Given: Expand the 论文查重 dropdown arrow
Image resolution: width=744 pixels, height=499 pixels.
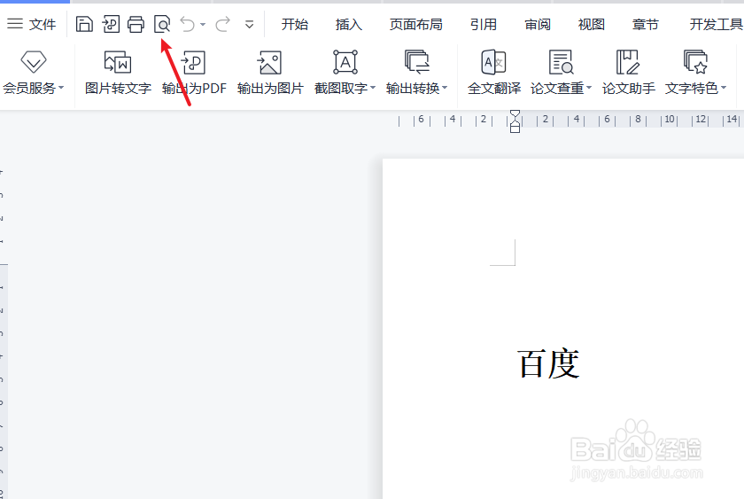Looking at the screenshot, I should pos(589,88).
